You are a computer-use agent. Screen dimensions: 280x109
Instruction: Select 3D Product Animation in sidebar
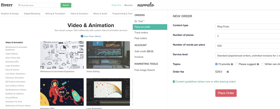click(15, 82)
